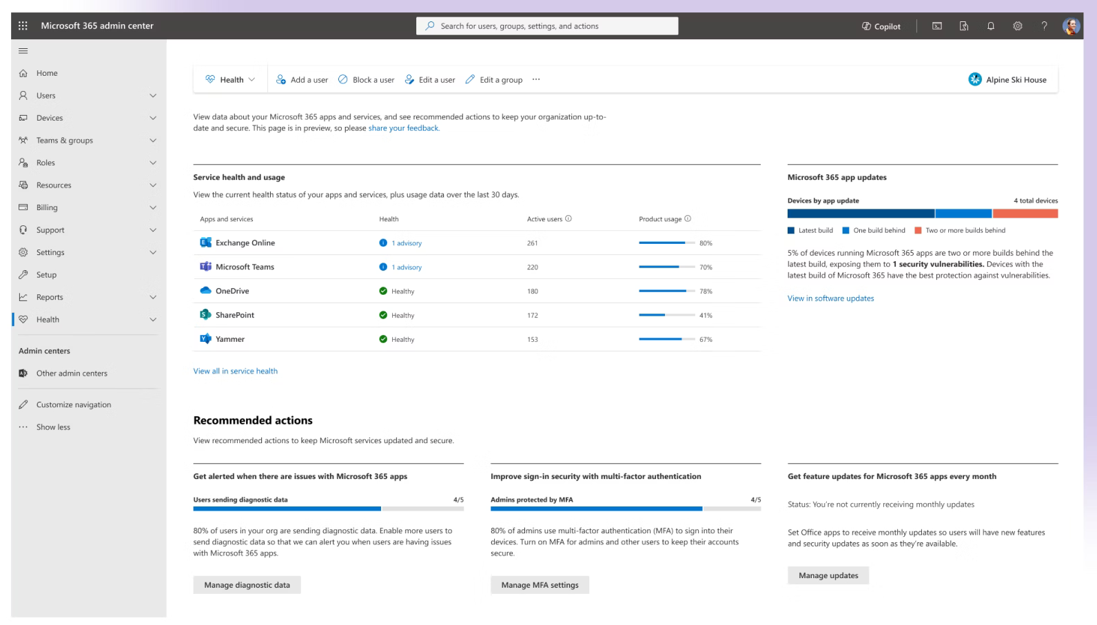Screen dimensions: 1097x625
Task: Open Home in navigation
Action: [x=47, y=73]
